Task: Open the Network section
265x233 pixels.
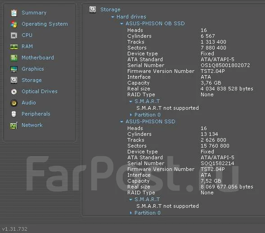Action: [32, 125]
